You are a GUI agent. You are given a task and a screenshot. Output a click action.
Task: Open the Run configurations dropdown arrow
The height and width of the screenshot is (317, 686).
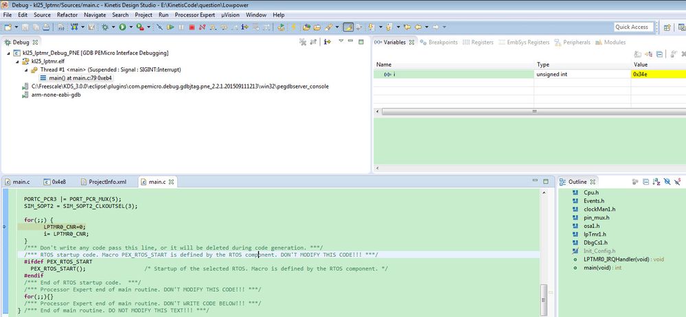[130, 27]
